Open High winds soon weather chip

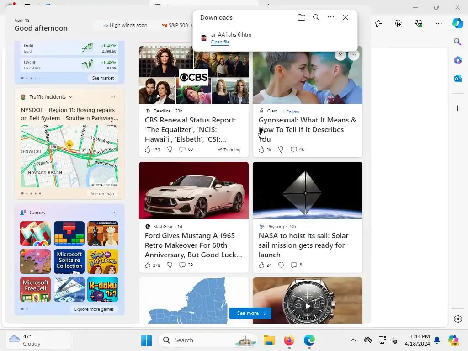coord(125,26)
